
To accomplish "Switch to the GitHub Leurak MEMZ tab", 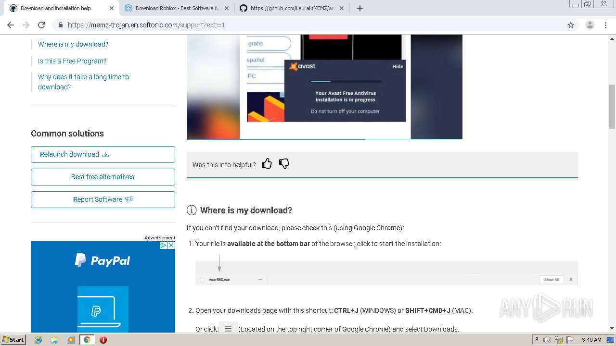I will (292, 8).
